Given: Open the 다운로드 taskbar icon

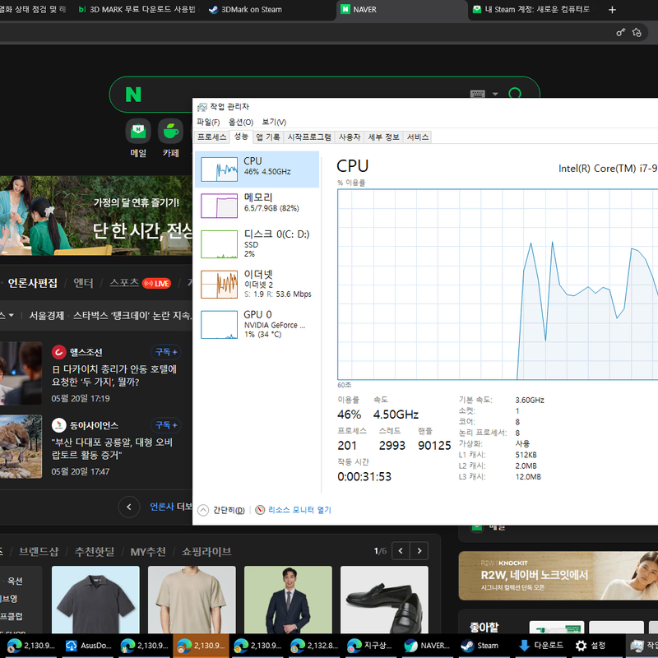Looking at the screenshot, I should pos(541,646).
